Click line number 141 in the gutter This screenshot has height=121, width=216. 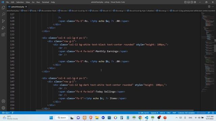tap(12, 61)
